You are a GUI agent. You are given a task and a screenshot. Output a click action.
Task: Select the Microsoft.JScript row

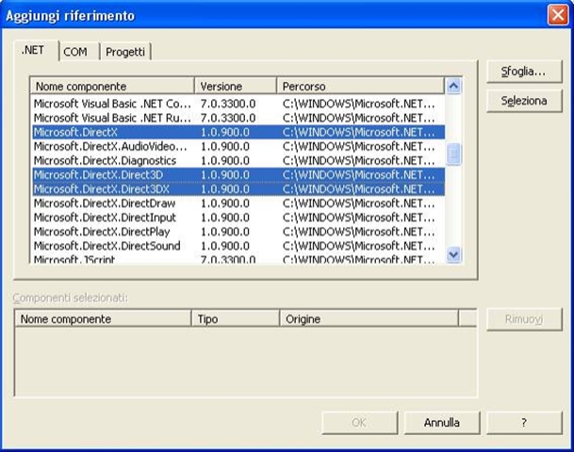click(238, 259)
